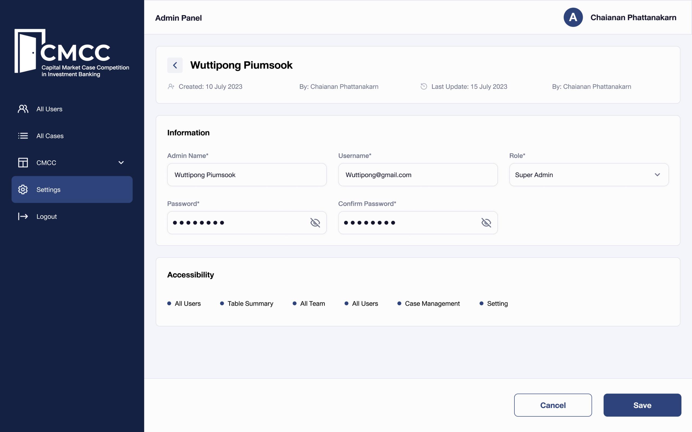Click the back arrow navigation icon
The height and width of the screenshot is (432, 692).
tap(175, 65)
